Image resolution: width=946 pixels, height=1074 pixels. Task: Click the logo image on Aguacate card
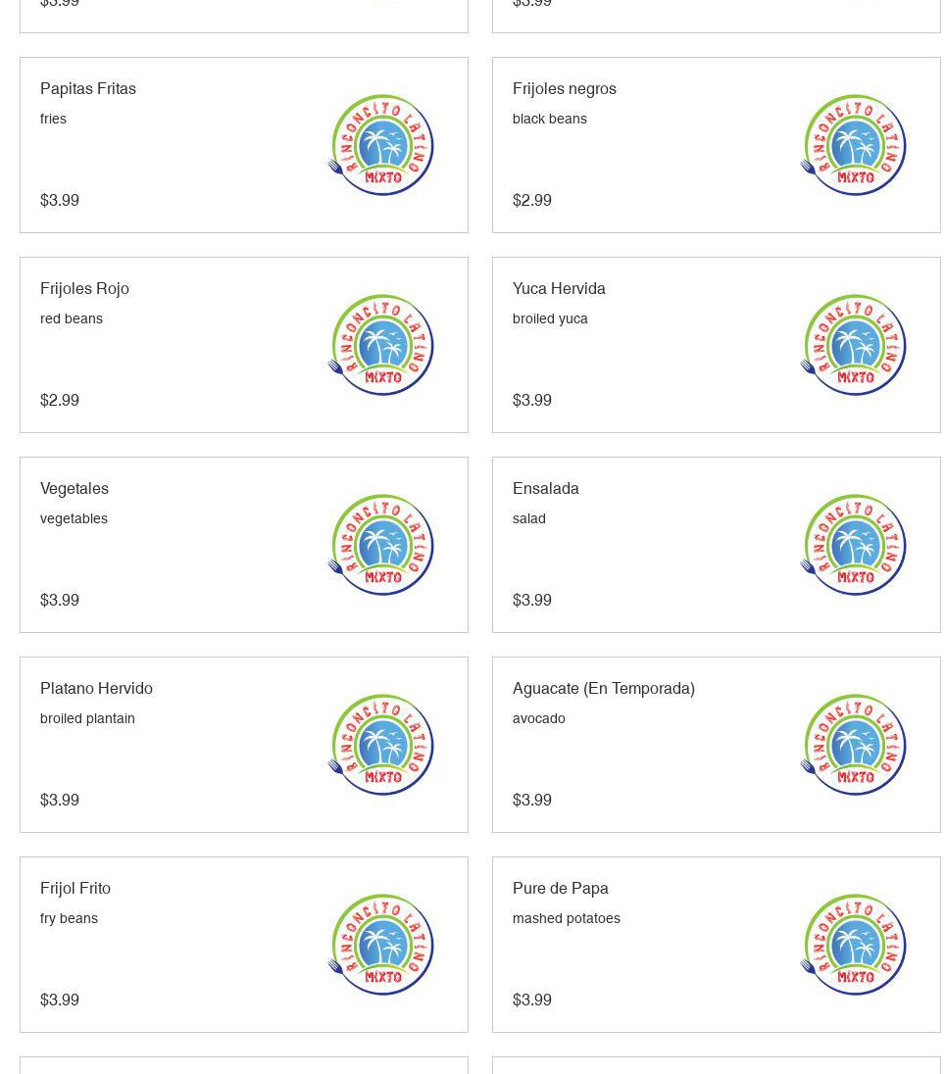tap(853, 745)
